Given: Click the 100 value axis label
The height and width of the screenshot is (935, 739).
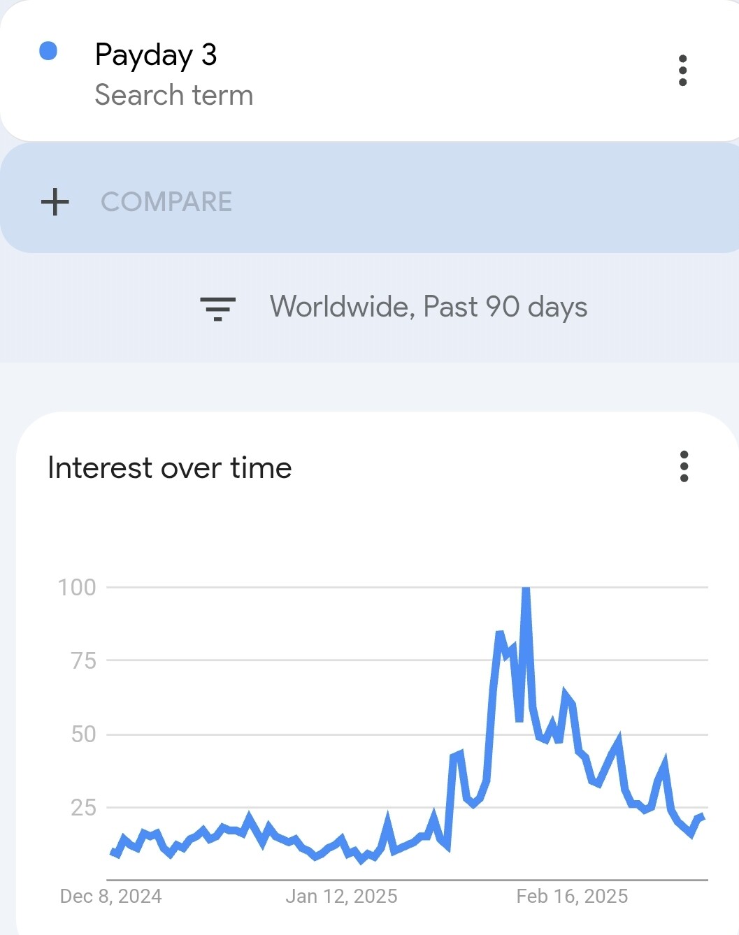Looking at the screenshot, I should [x=77, y=588].
